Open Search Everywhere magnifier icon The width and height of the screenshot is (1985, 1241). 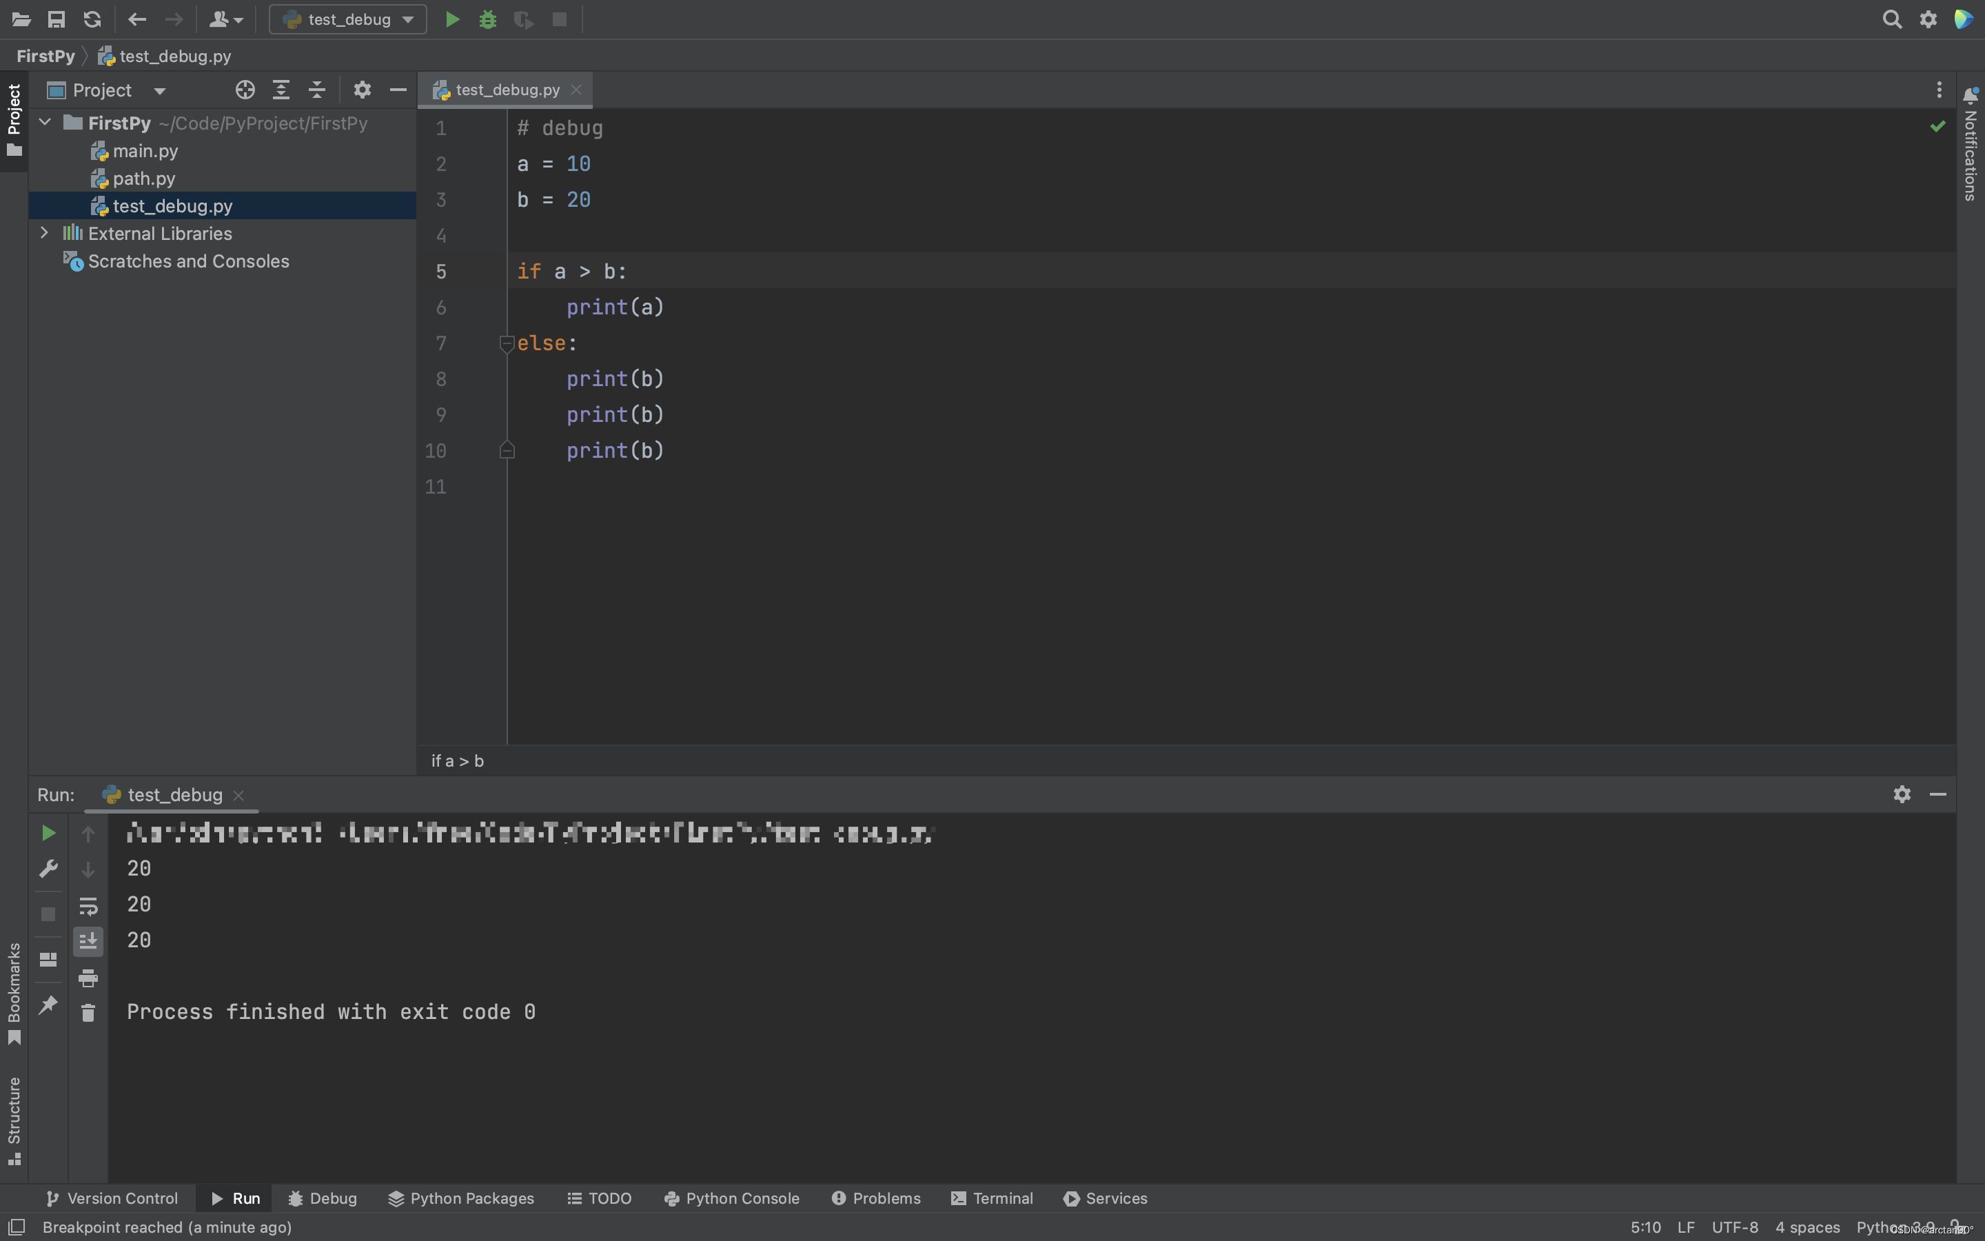1891,20
